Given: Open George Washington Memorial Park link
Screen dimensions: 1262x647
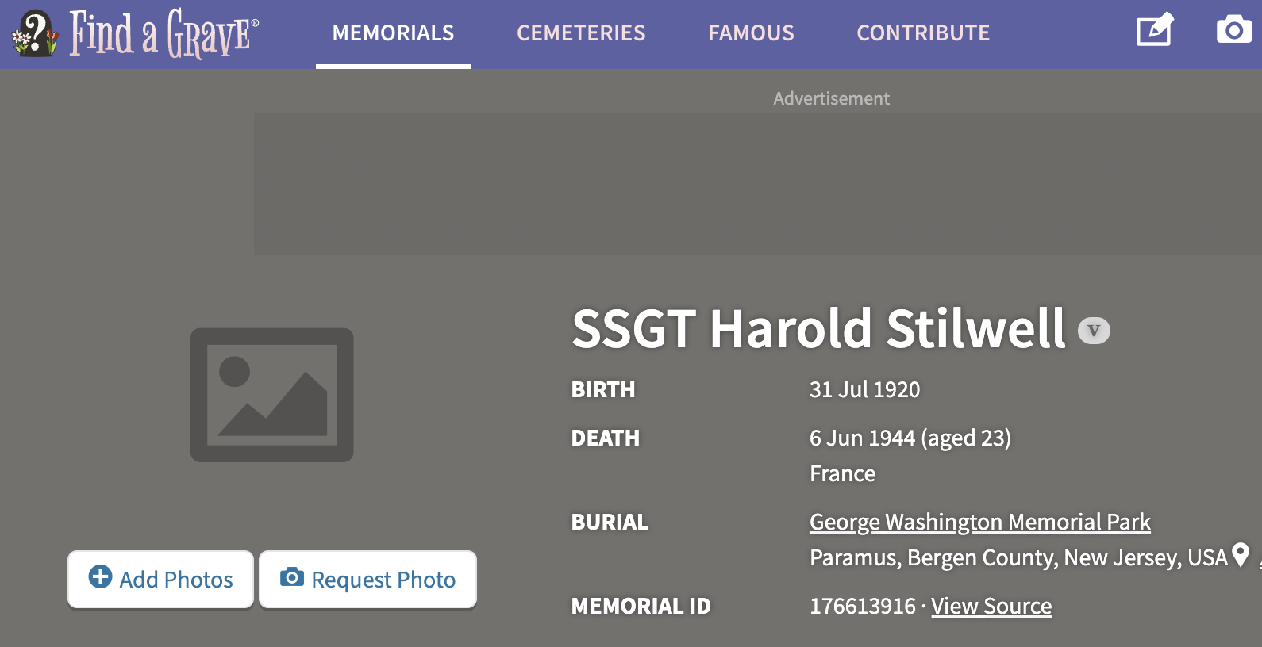Looking at the screenshot, I should 979,522.
